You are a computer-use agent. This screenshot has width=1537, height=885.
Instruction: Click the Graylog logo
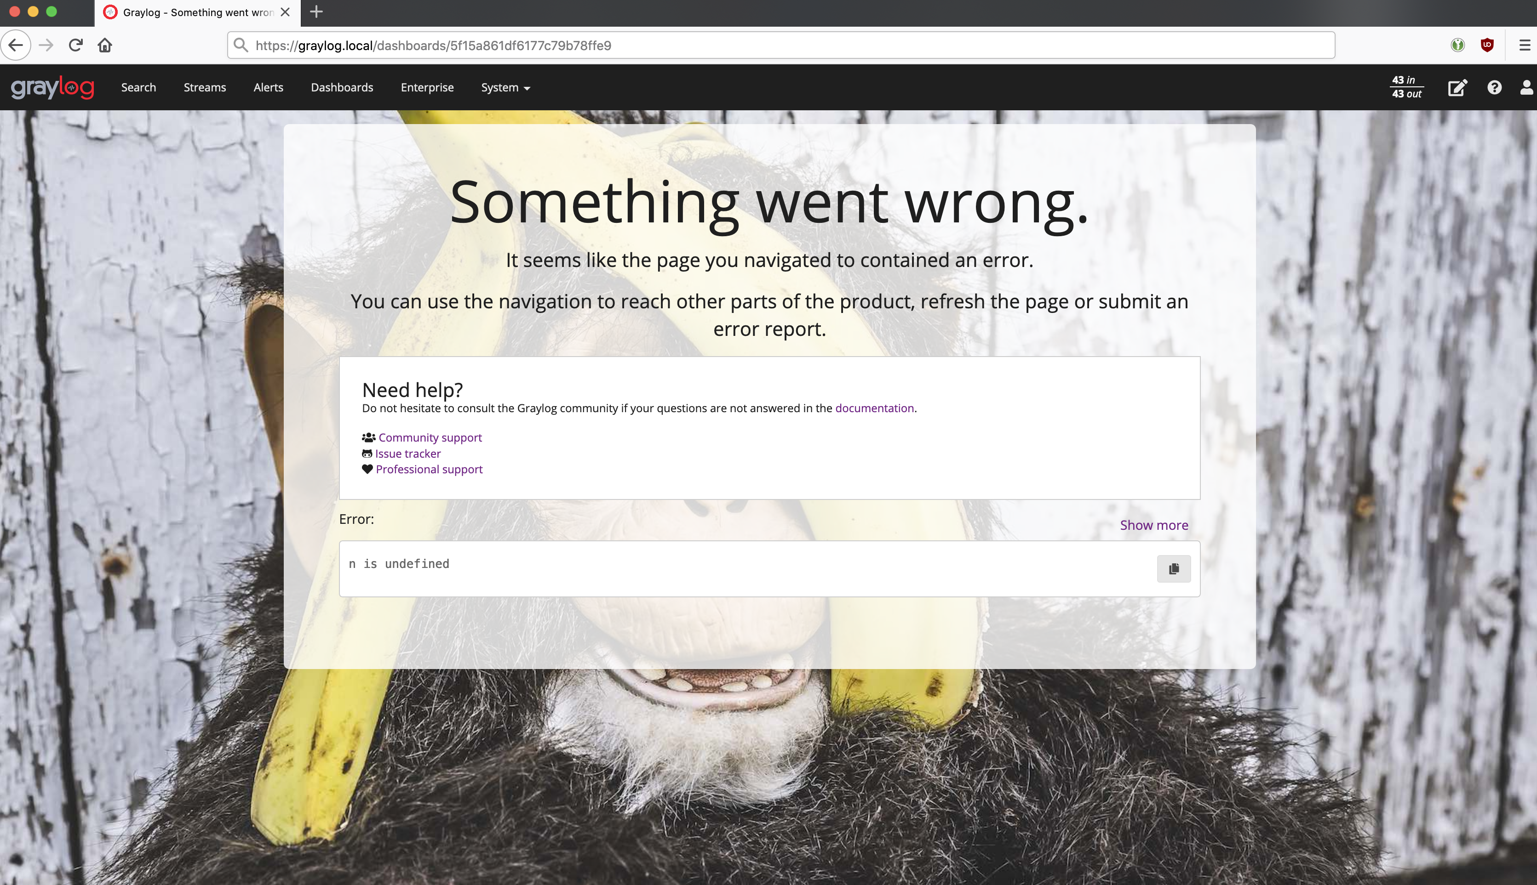52,87
